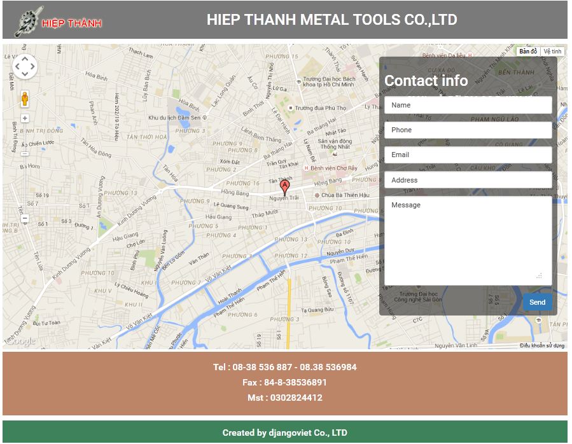This screenshot has width=572, height=444.
Task: Open the Điều khoản sử dụng link
Action: click(541, 345)
